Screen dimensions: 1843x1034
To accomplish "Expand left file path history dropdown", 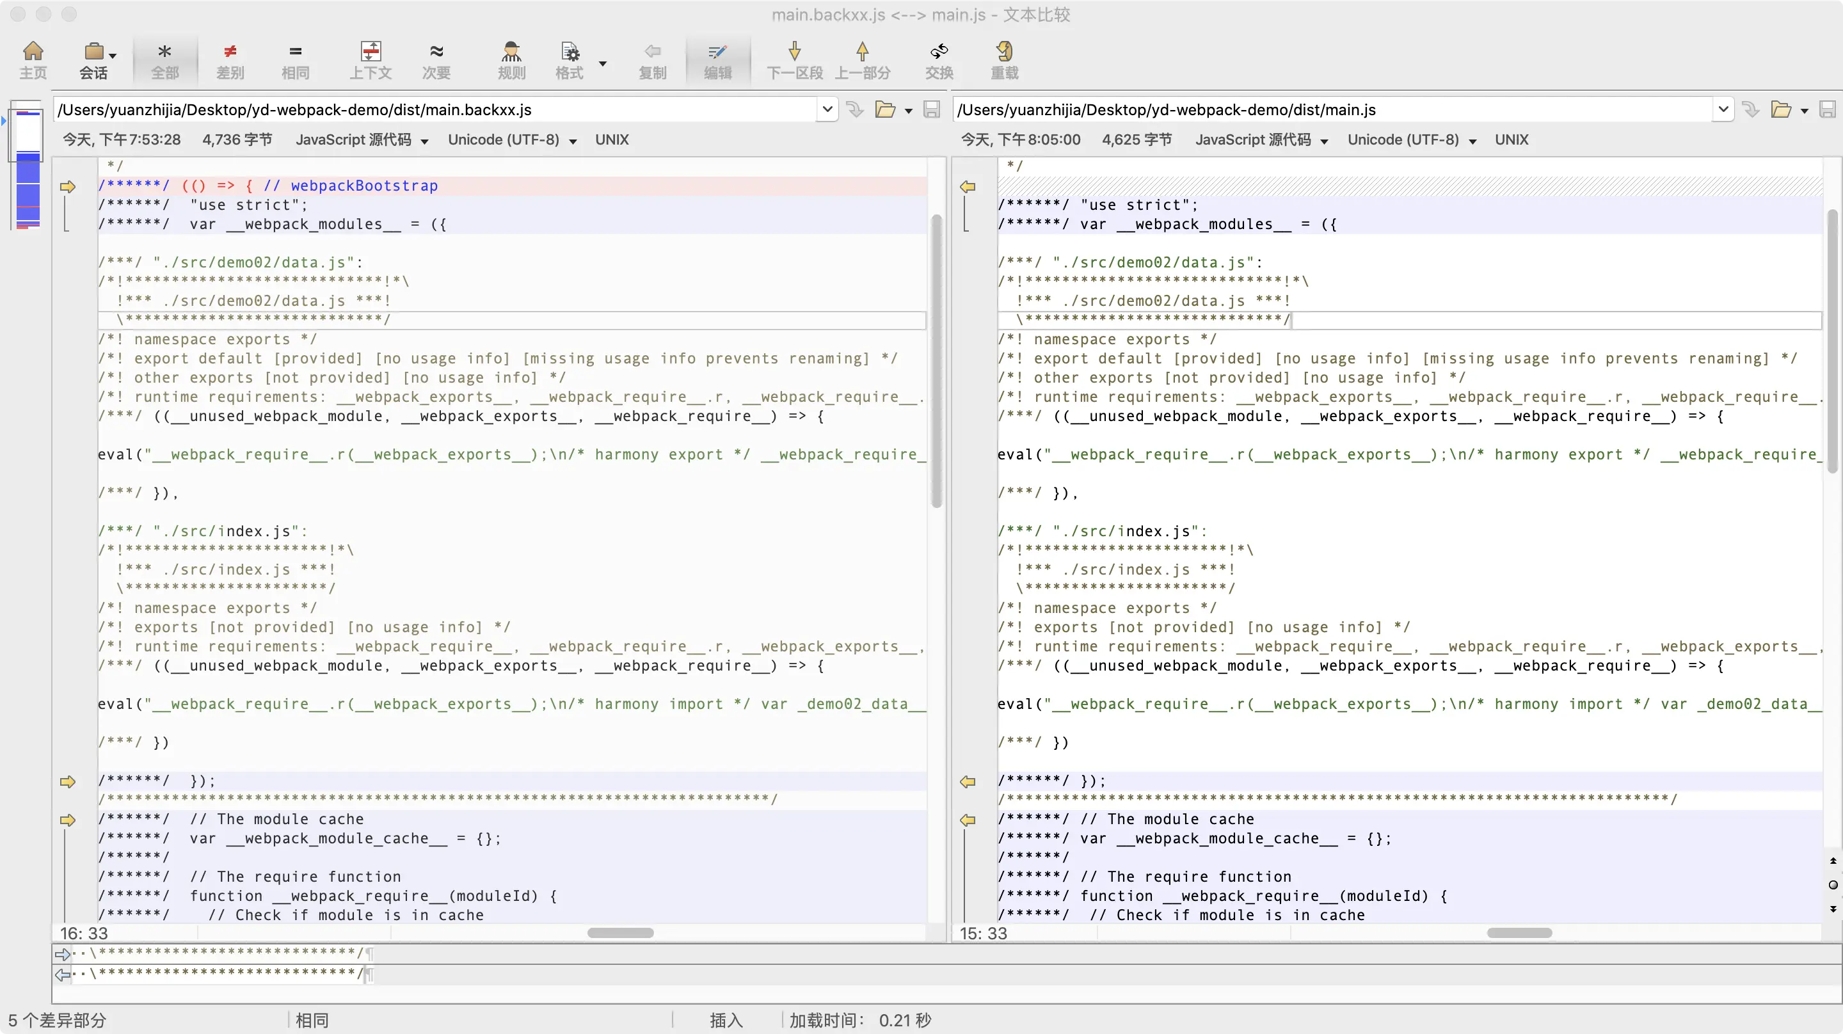I will (x=827, y=109).
